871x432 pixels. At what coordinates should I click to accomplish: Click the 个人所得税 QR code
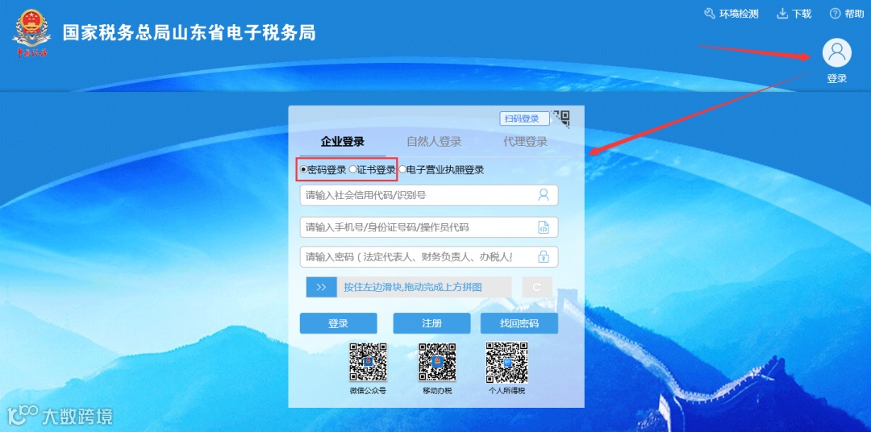(x=506, y=362)
